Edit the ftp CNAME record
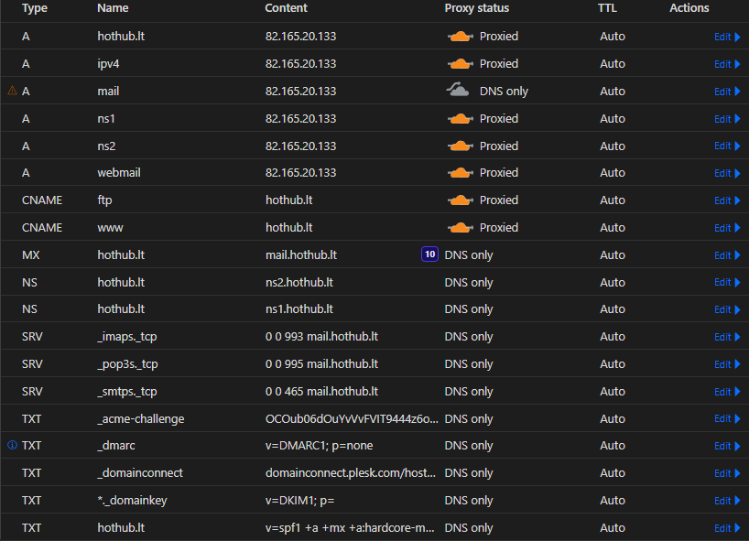Viewport: 749px width, 541px height. 727,200
